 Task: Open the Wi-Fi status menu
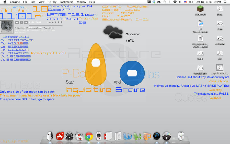(x=175, y=2)
